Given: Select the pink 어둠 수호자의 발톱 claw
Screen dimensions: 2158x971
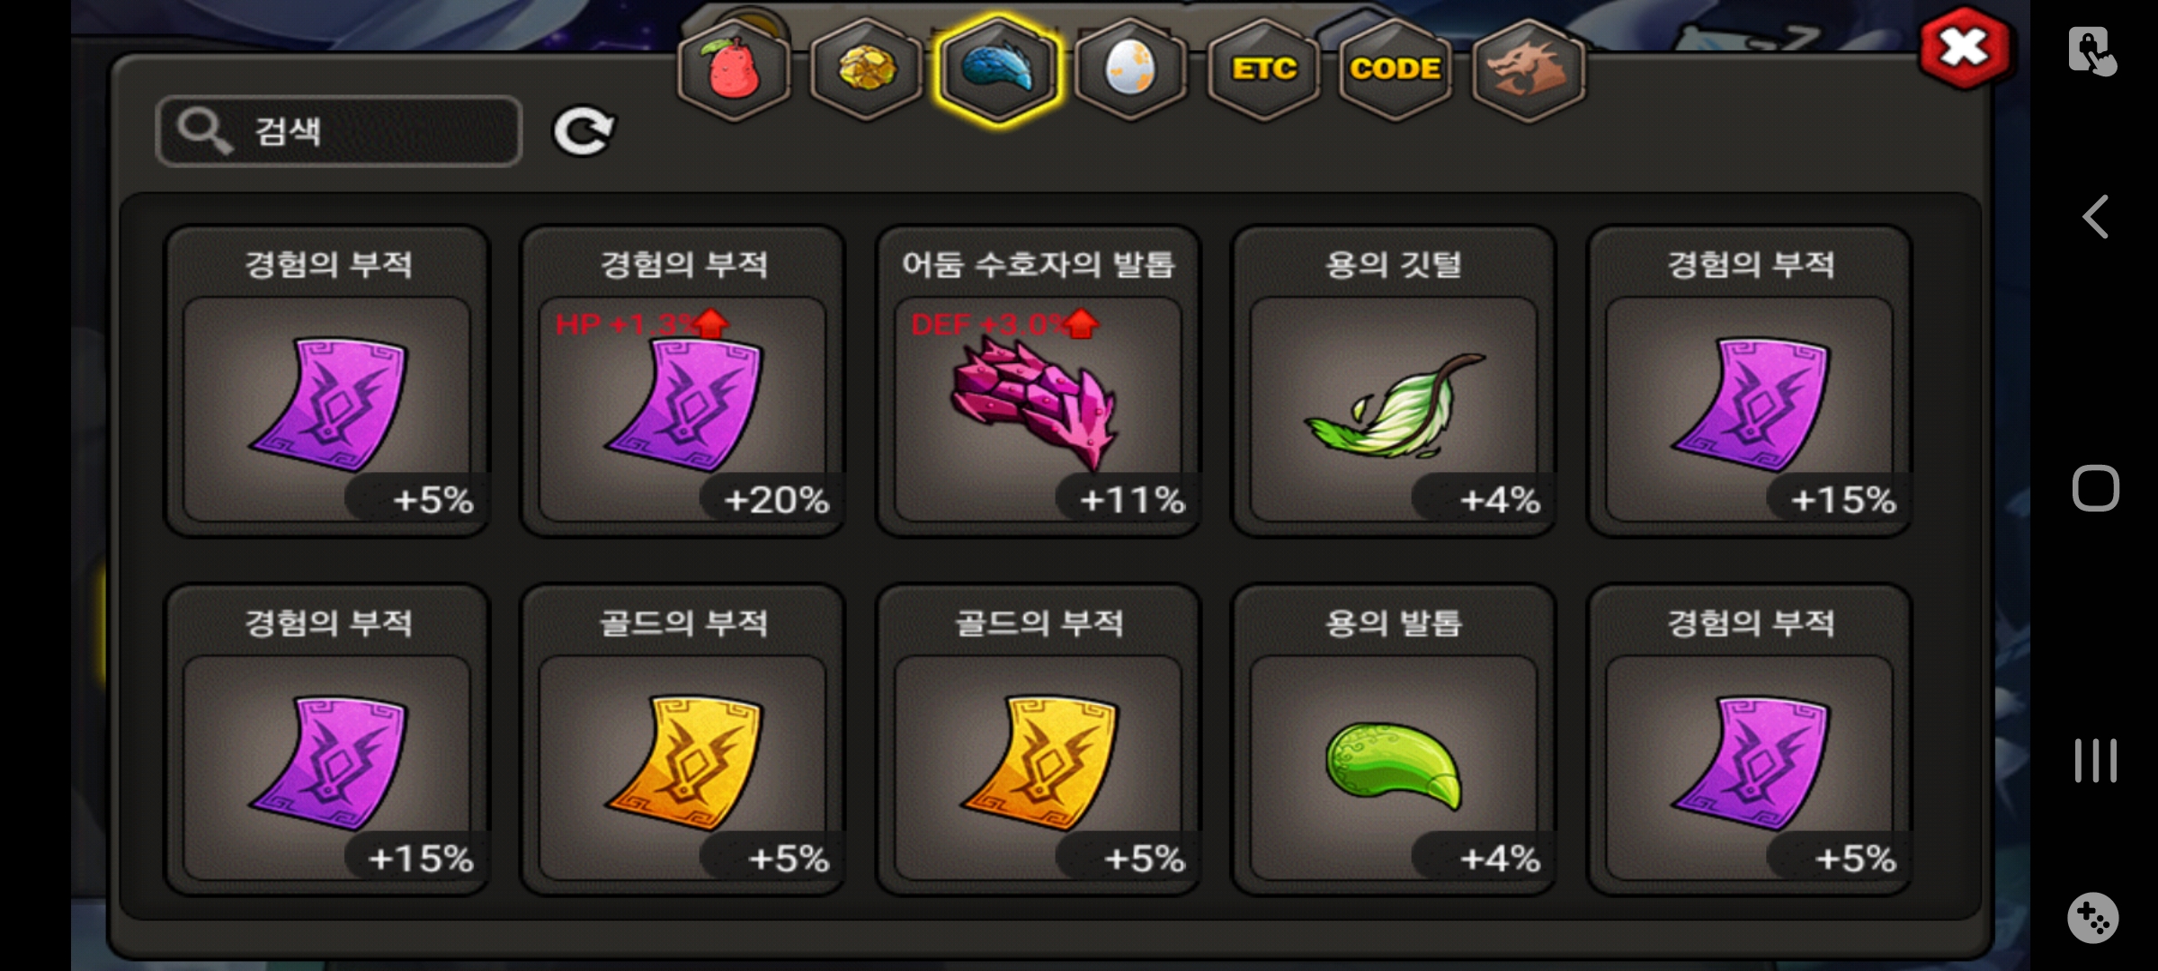Looking at the screenshot, I should pos(1038,381).
